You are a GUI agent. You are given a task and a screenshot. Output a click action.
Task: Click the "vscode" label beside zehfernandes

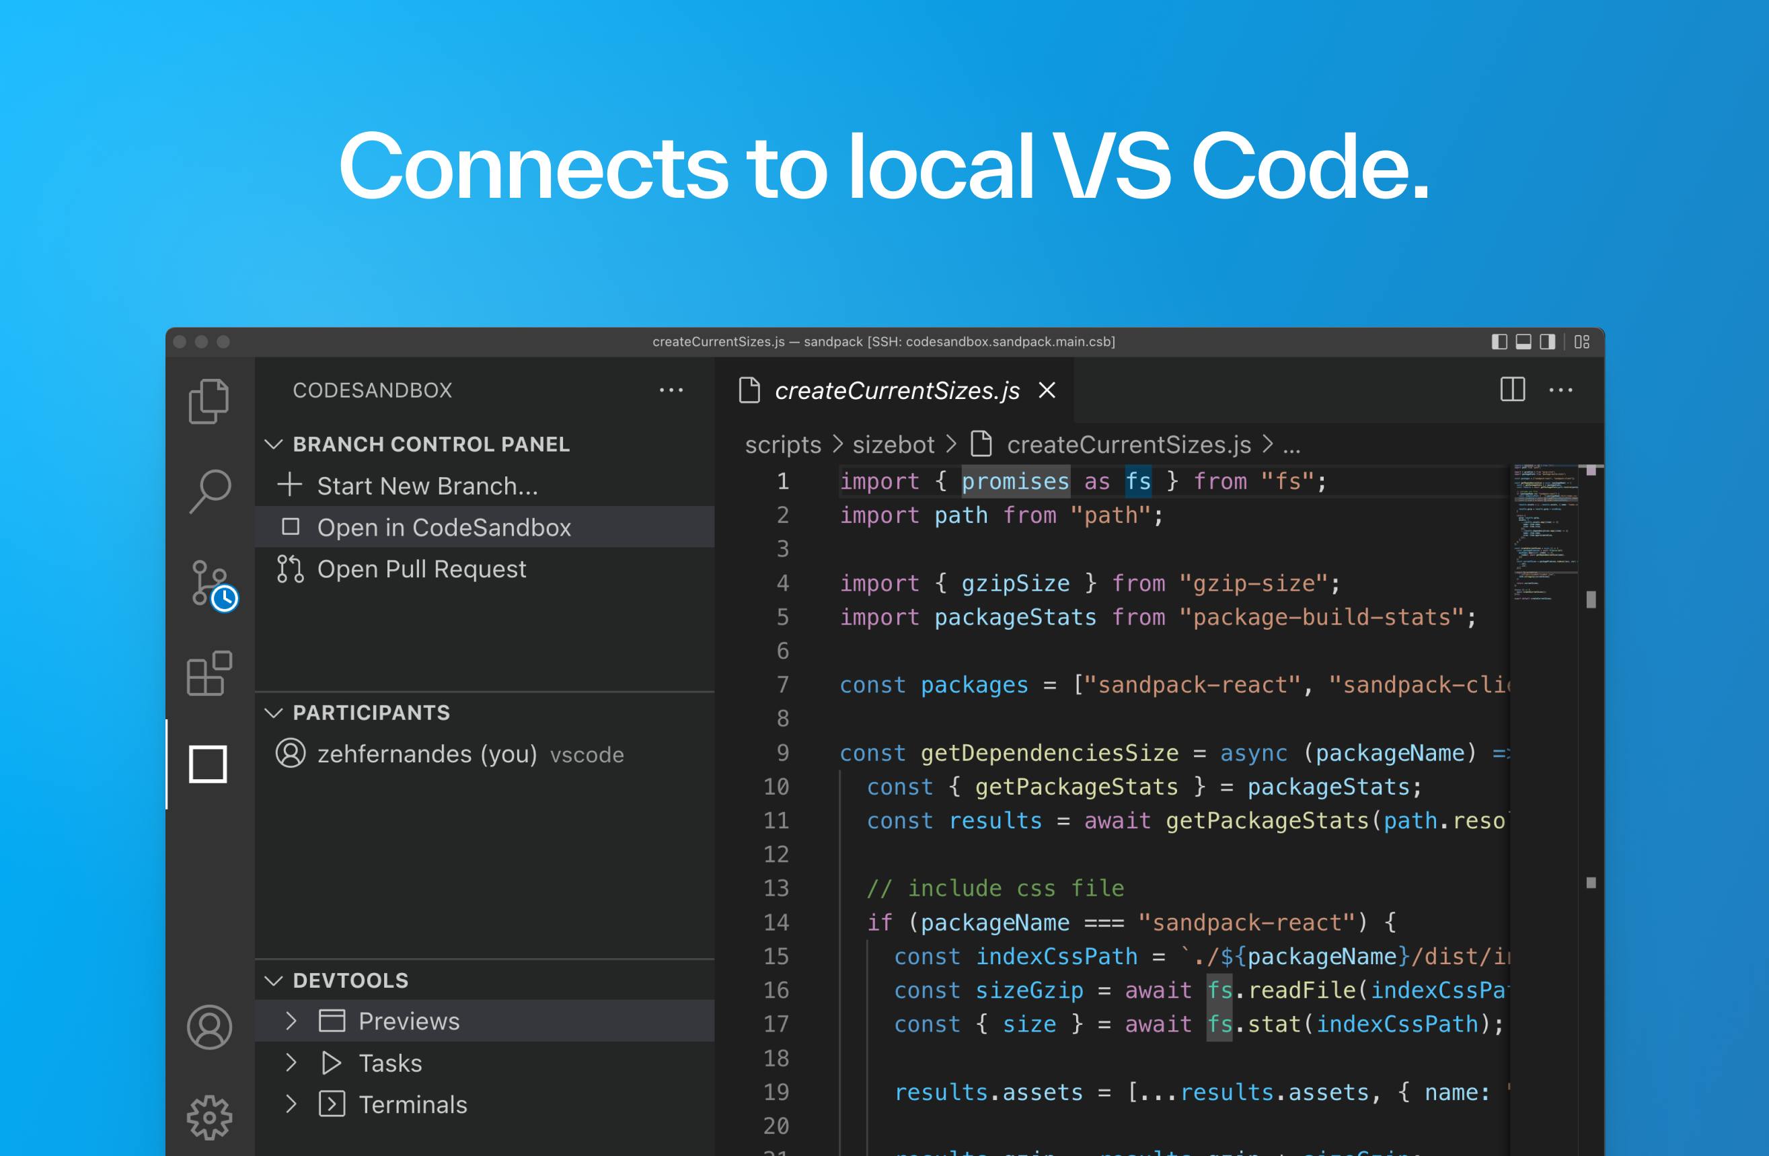(x=587, y=754)
